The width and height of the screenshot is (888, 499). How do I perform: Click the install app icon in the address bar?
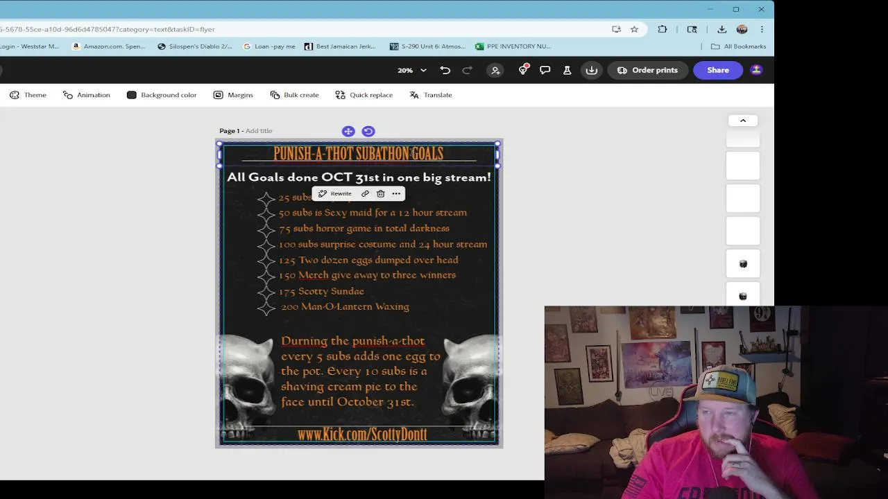coord(616,29)
